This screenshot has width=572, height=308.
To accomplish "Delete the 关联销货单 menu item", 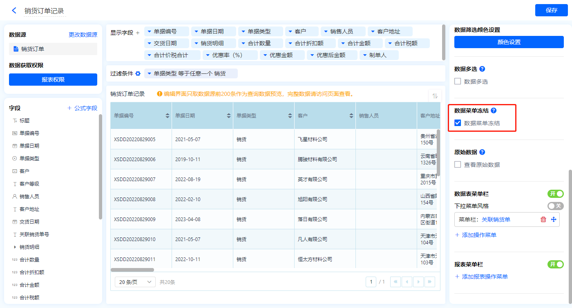I will [x=543, y=219].
